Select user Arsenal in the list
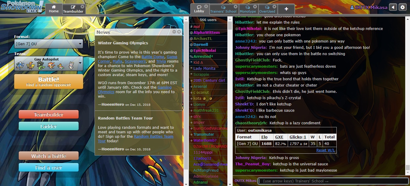410x186 pixels. (208, 86)
